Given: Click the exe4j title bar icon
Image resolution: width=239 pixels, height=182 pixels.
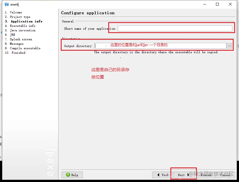Looking at the screenshot, I should (7, 4).
